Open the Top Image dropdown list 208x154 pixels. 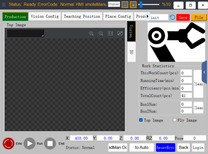tap(26, 33)
